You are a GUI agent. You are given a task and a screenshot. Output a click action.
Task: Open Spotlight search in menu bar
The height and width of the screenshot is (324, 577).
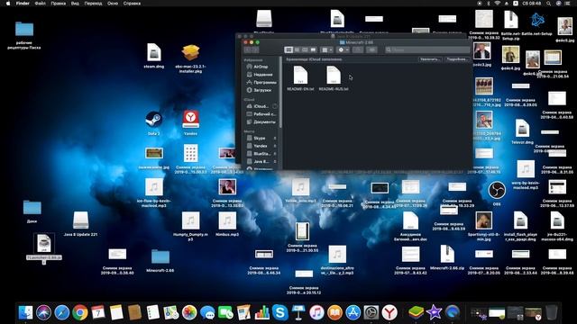(x=548, y=4)
